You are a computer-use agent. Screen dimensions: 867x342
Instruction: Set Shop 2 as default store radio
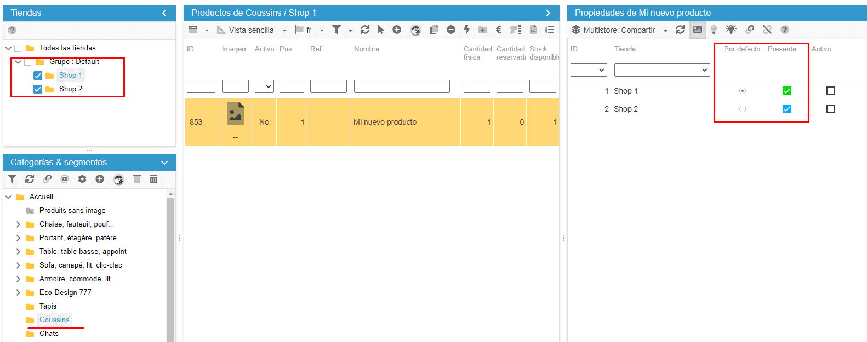pyautogui.click(x=743, y=109)
